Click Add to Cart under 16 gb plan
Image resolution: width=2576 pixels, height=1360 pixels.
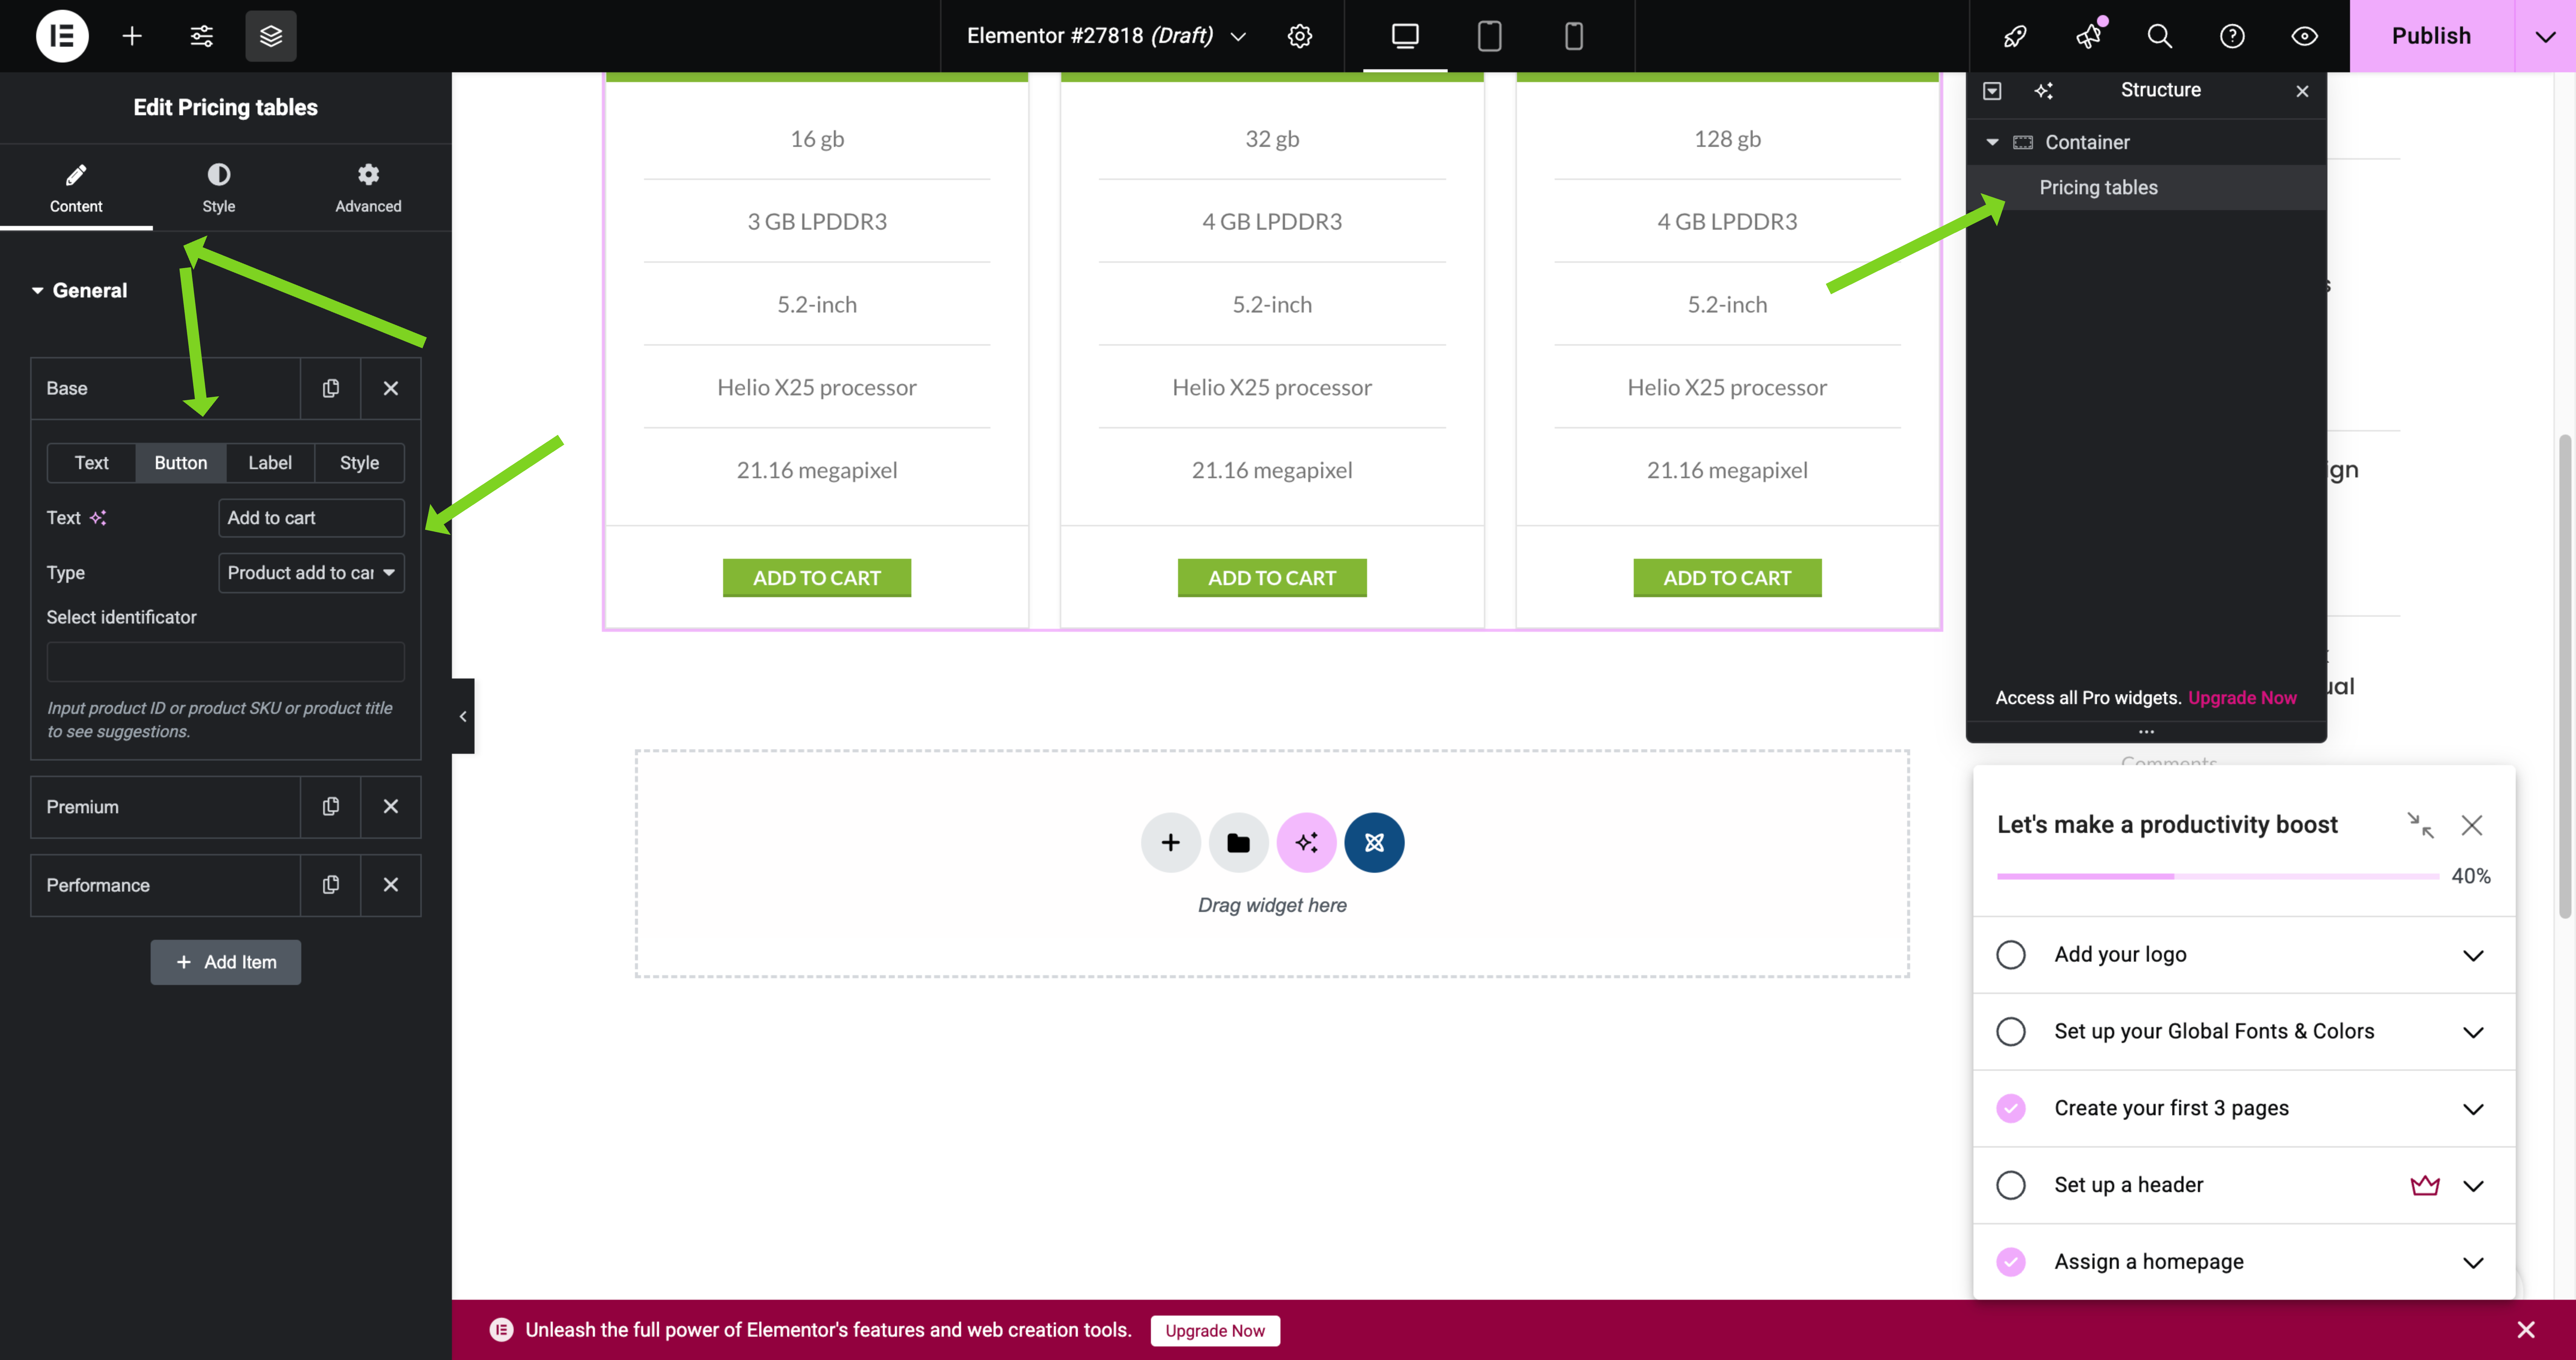pos(817,578)
